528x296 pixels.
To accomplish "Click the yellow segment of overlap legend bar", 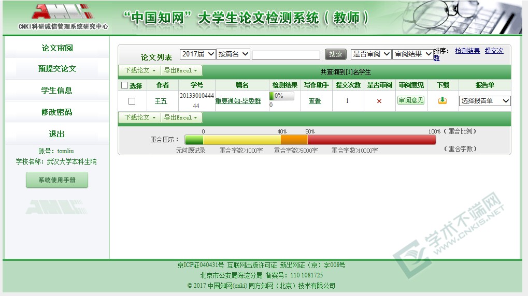I will pos(242,140).
